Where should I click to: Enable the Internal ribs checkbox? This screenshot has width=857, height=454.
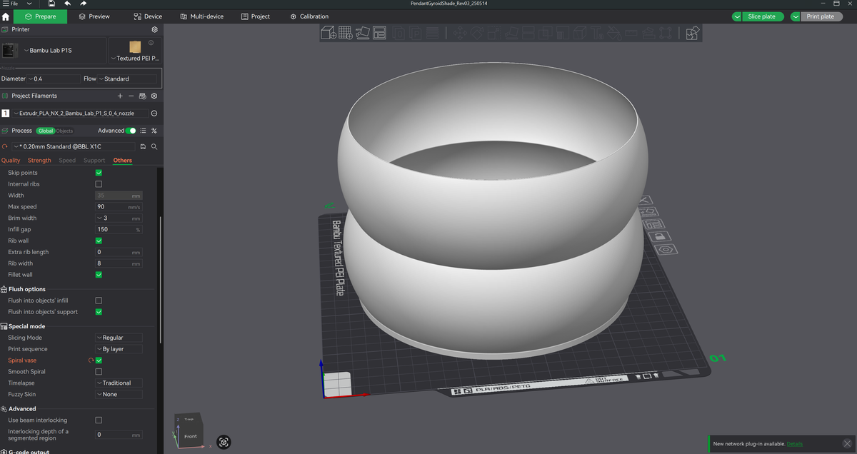99,184
